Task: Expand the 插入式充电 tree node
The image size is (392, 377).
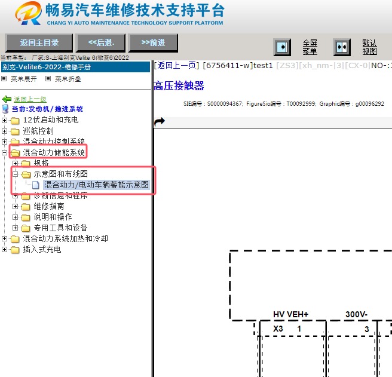Action: (4, 250)
